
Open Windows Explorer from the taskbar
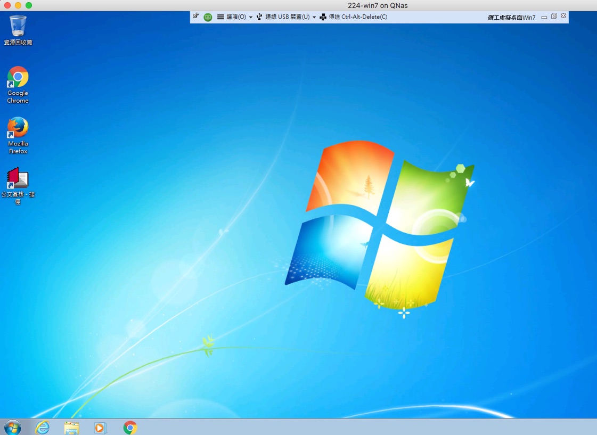point(71,428)
